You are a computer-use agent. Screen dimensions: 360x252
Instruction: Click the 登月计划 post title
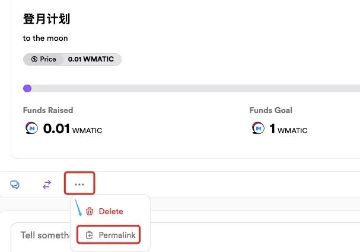(x=46, y=18)
